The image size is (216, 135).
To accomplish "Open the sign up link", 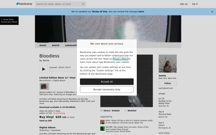I will pyautogui.click(x=184, y=4).
